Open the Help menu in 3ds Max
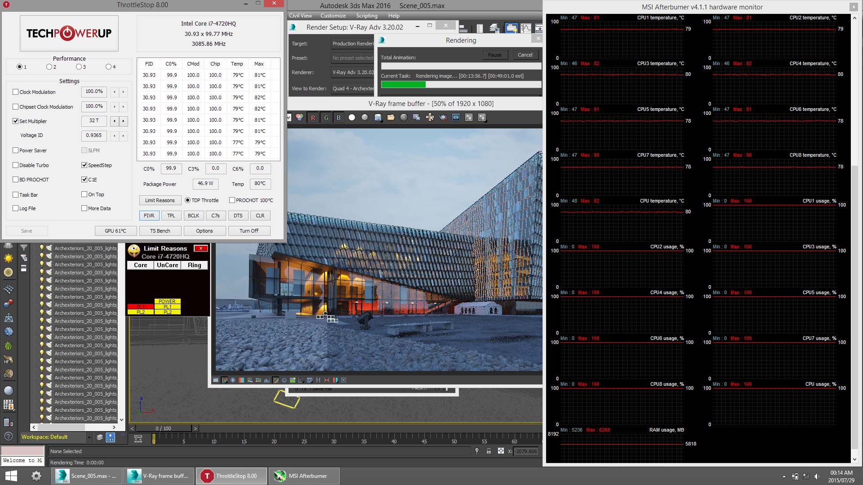Viewport: 863px width, 485px height. tap(394, 15)
